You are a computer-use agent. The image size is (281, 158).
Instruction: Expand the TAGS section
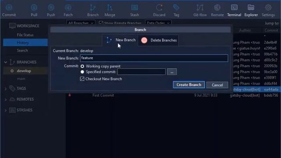click(x=6, y=89)
